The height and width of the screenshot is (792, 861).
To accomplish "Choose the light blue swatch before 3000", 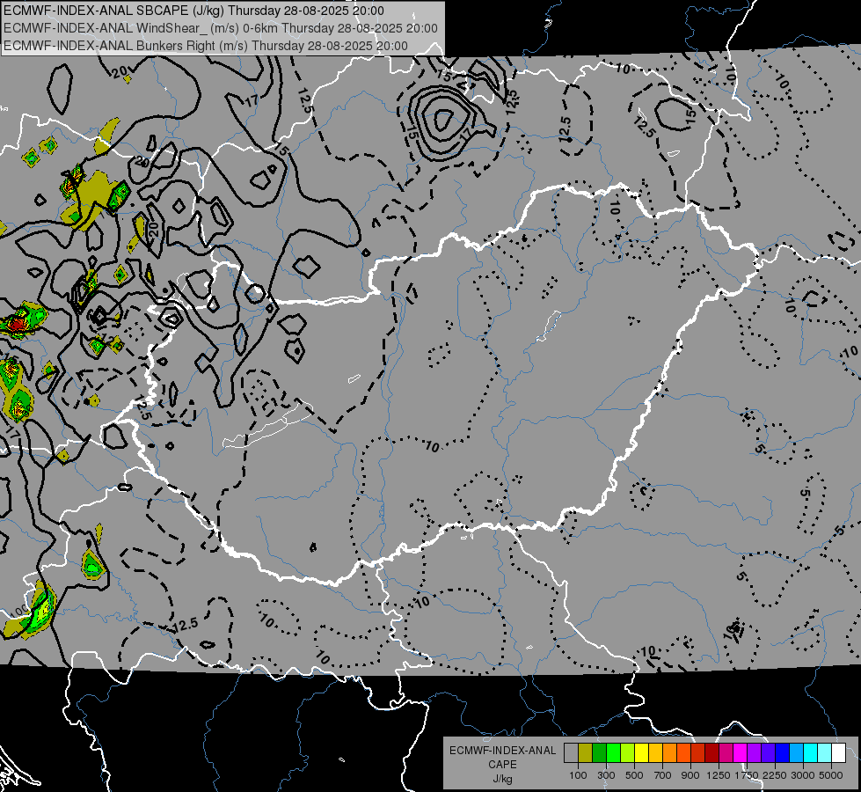I will click(x=796, y=752).
